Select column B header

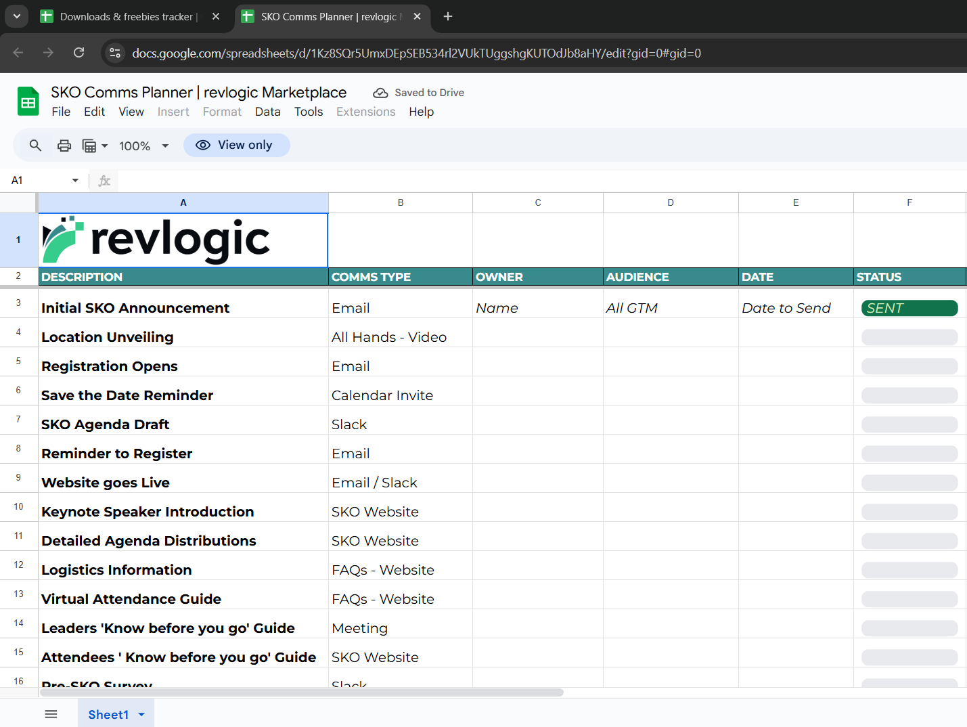(x=401, y=202)
